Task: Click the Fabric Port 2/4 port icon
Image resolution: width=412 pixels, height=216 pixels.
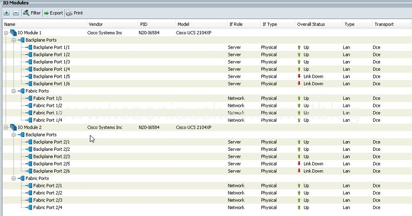Action: point(30,208)
